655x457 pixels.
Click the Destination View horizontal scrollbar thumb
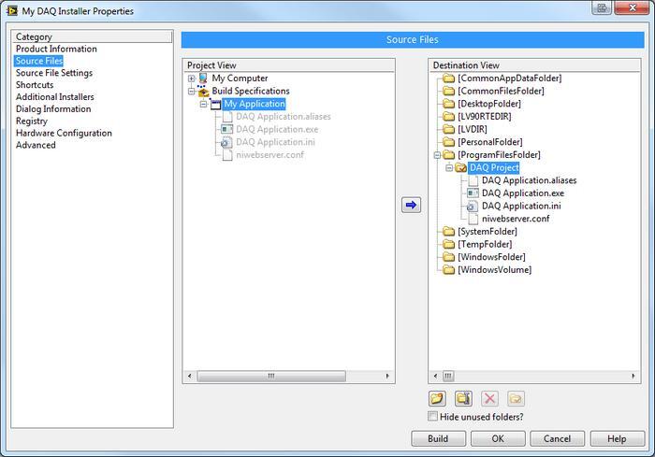[448, 376]
